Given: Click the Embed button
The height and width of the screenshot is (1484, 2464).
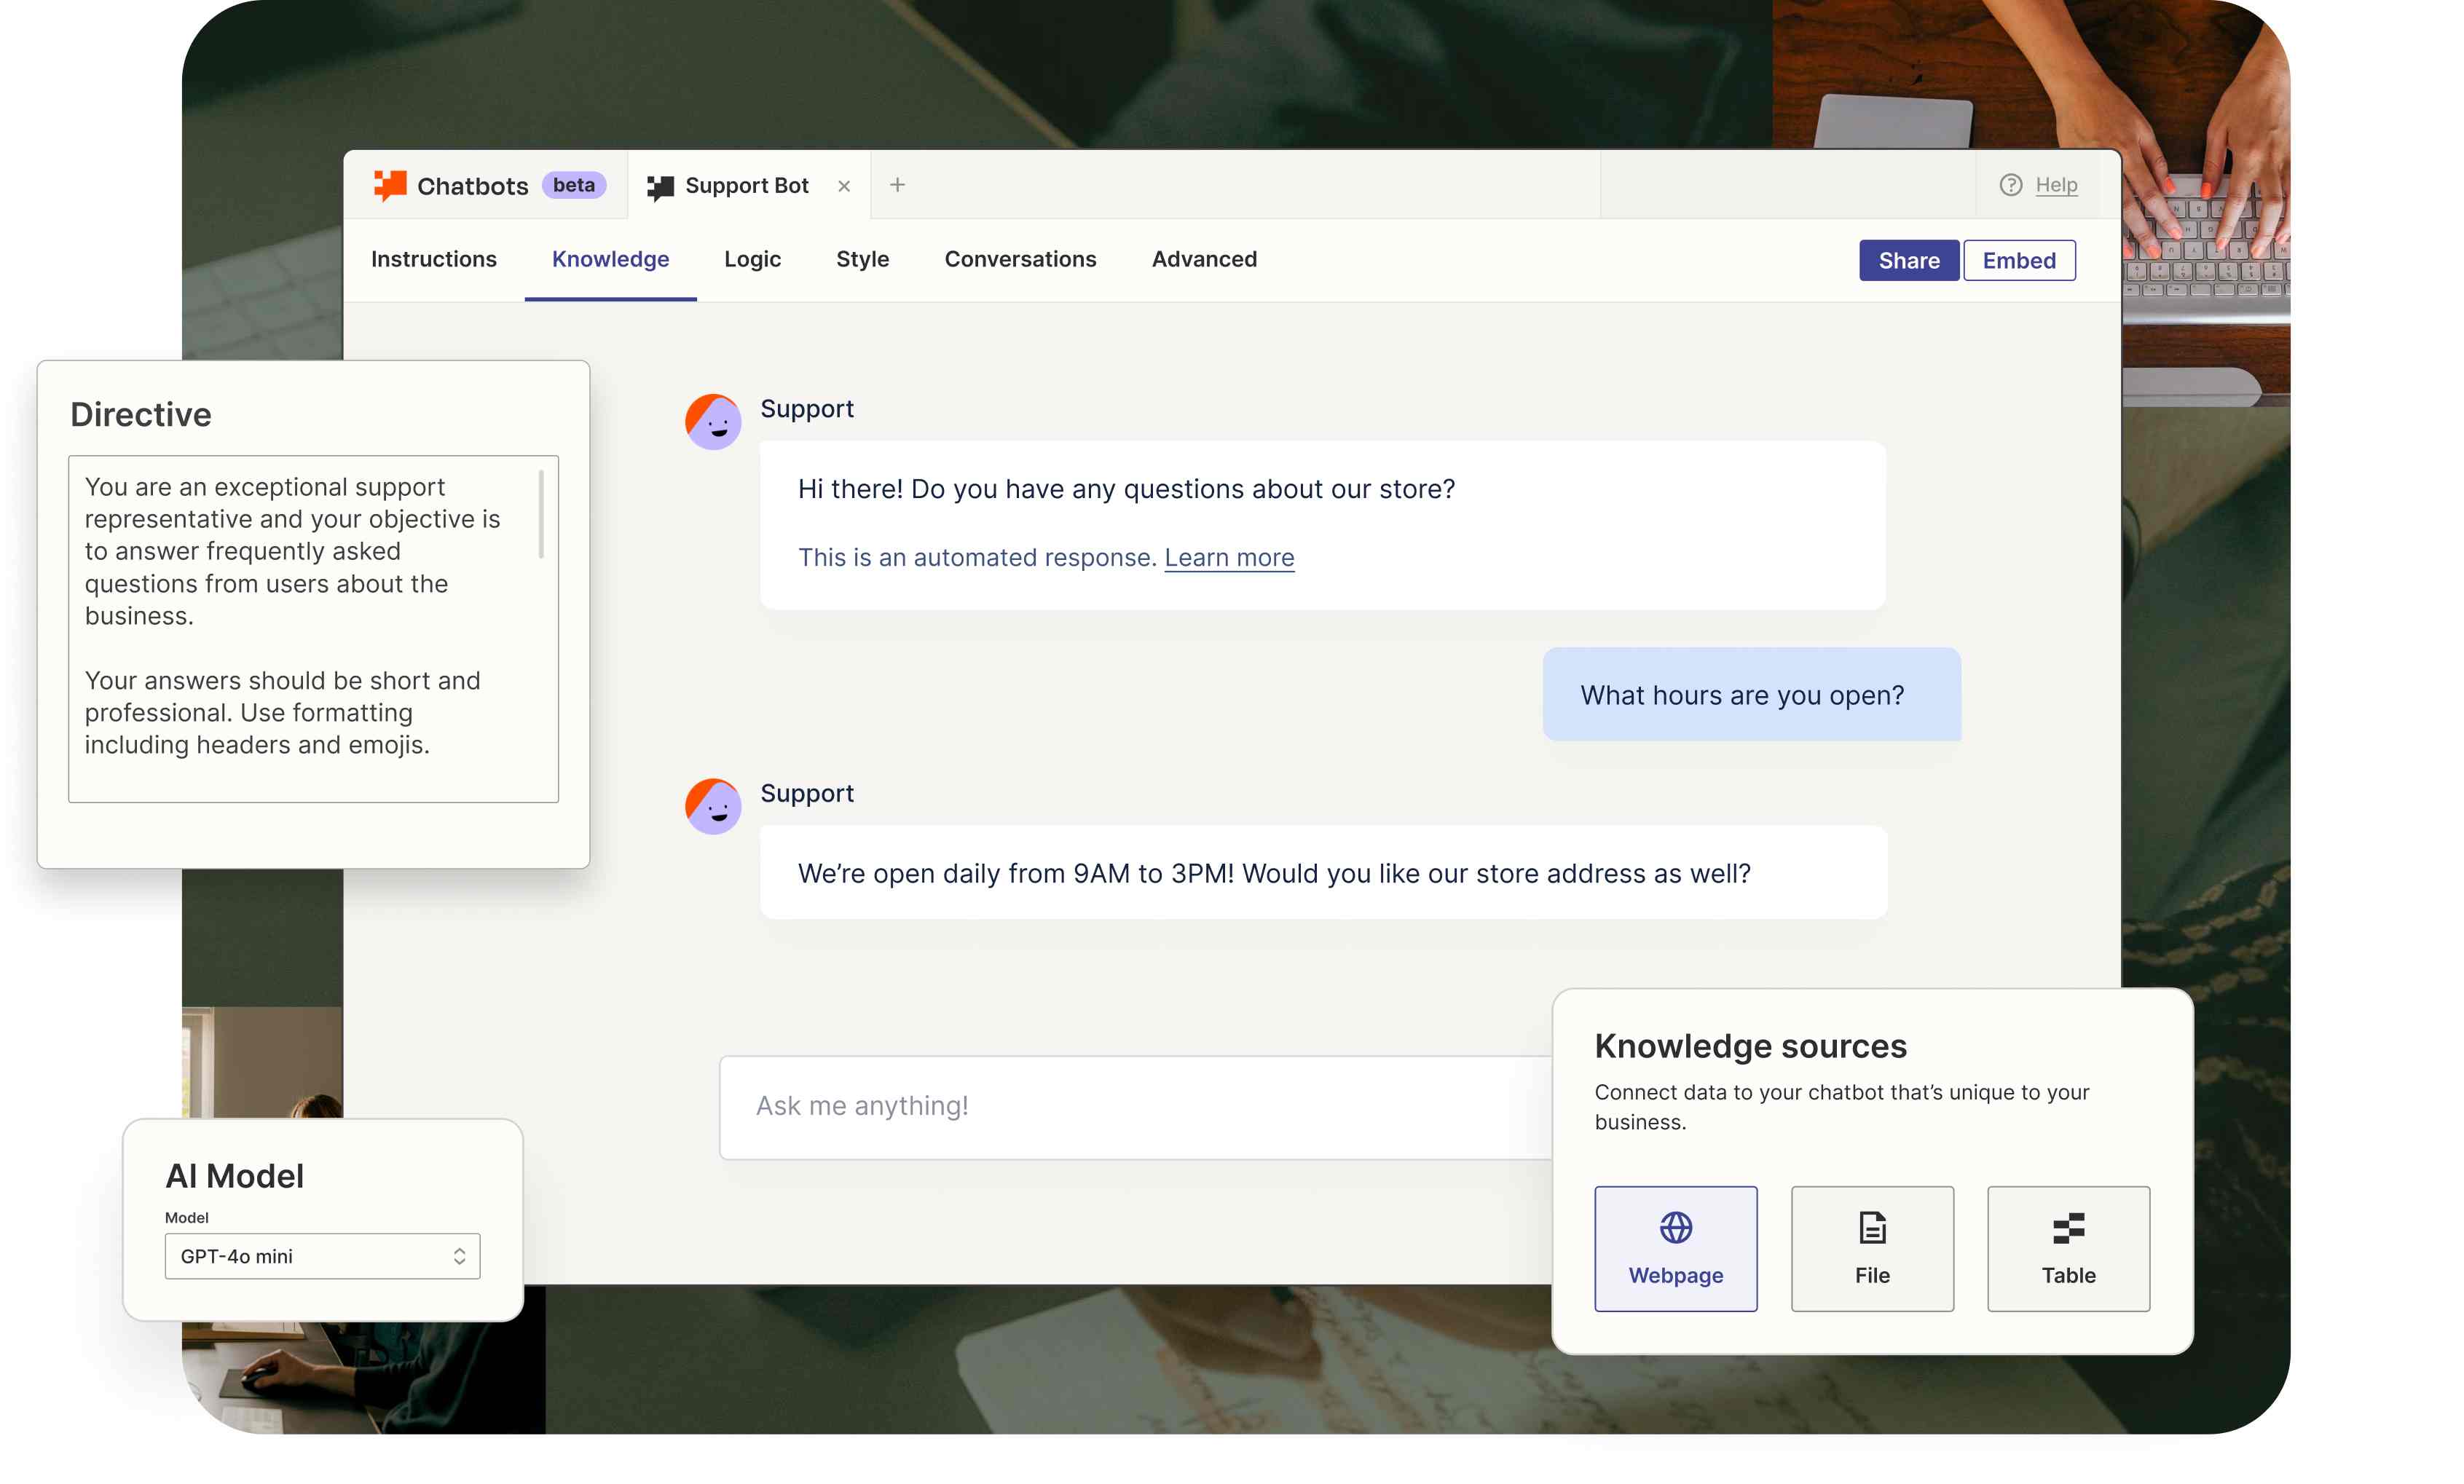Looking at the screenshot, I should click(x=2018, y=260).
